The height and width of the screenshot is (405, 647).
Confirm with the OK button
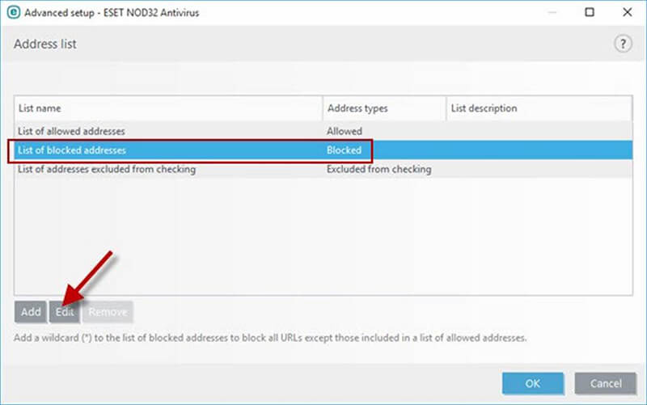(533, 383)
